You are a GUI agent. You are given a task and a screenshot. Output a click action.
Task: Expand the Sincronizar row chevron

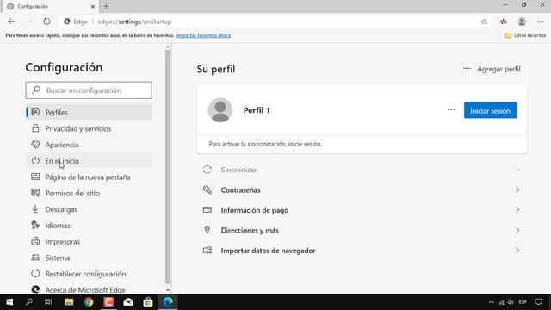tap(517, 170)
